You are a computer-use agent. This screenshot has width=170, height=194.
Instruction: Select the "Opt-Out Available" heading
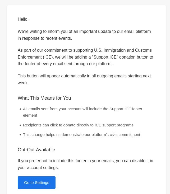(x=36, y=150)
